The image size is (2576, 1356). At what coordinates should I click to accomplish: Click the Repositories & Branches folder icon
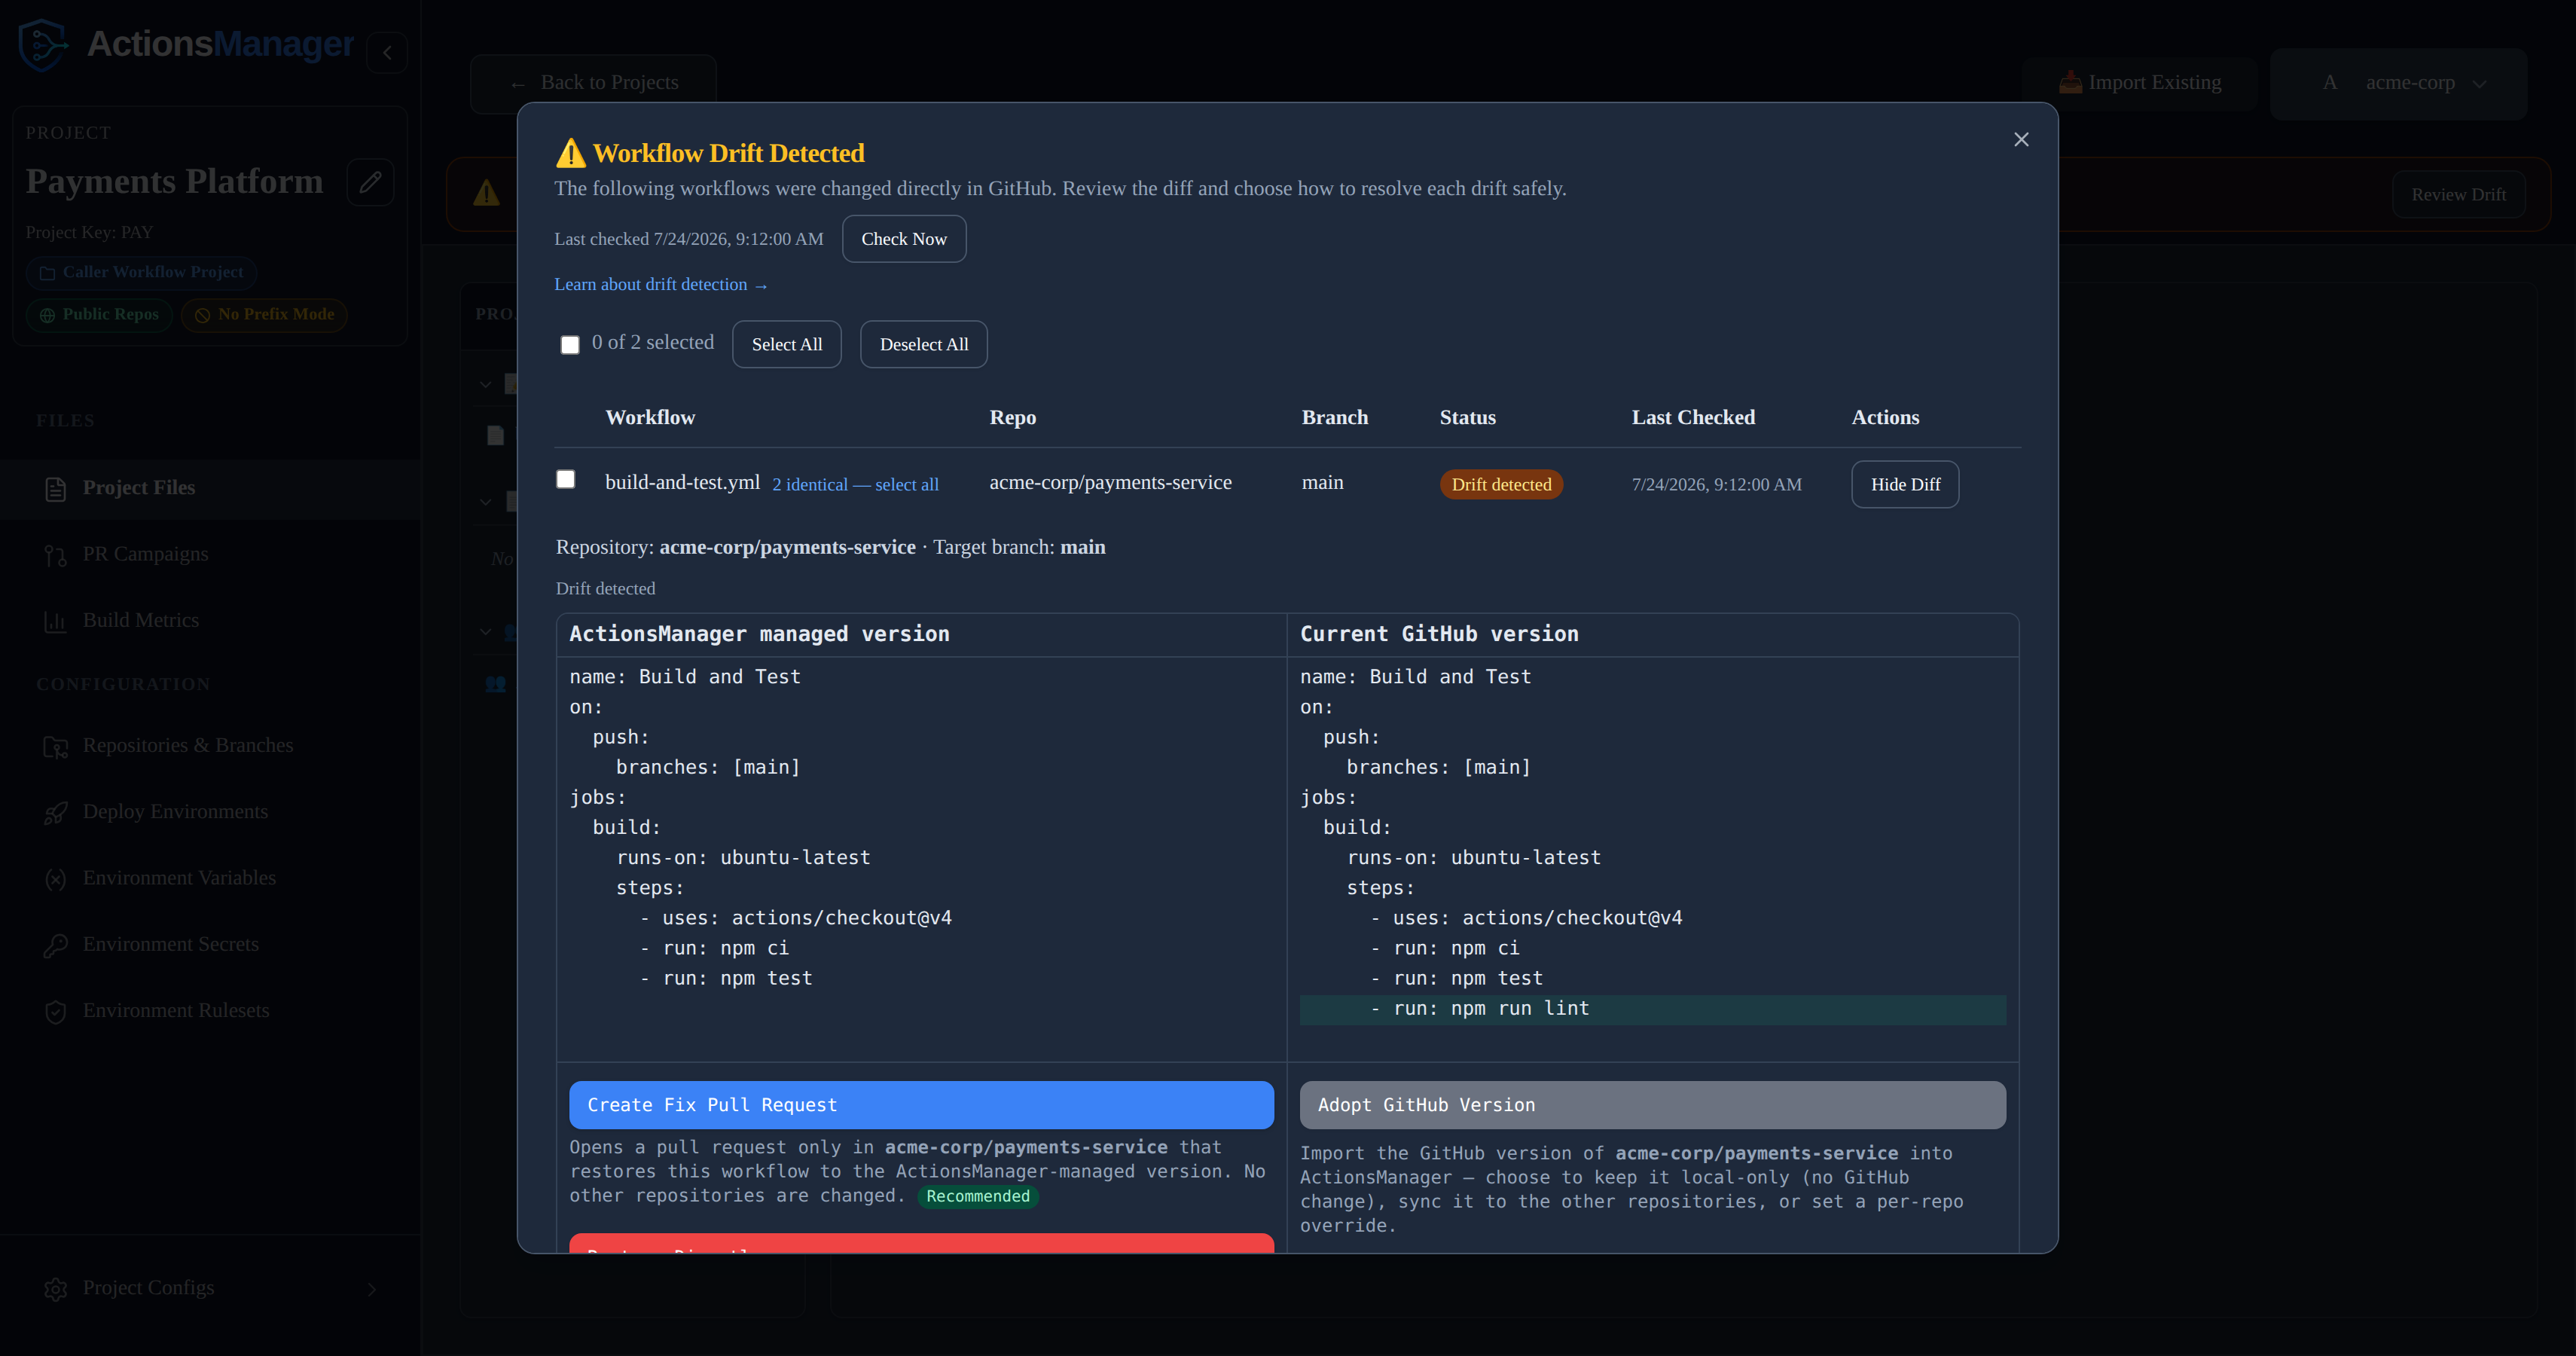(x=56, y=747)
